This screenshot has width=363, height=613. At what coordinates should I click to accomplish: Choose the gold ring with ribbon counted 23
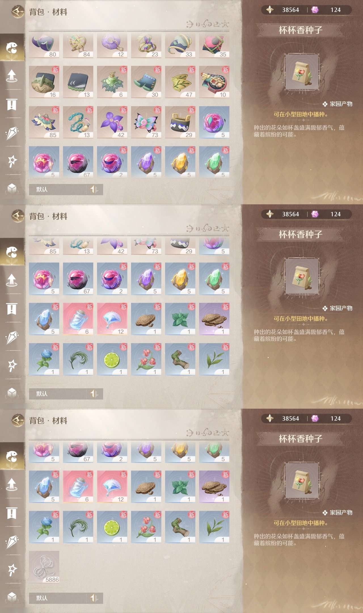[x=146, y=45]
